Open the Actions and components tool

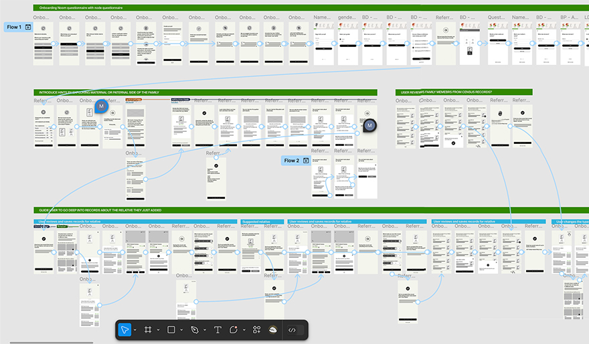point(256,330)
